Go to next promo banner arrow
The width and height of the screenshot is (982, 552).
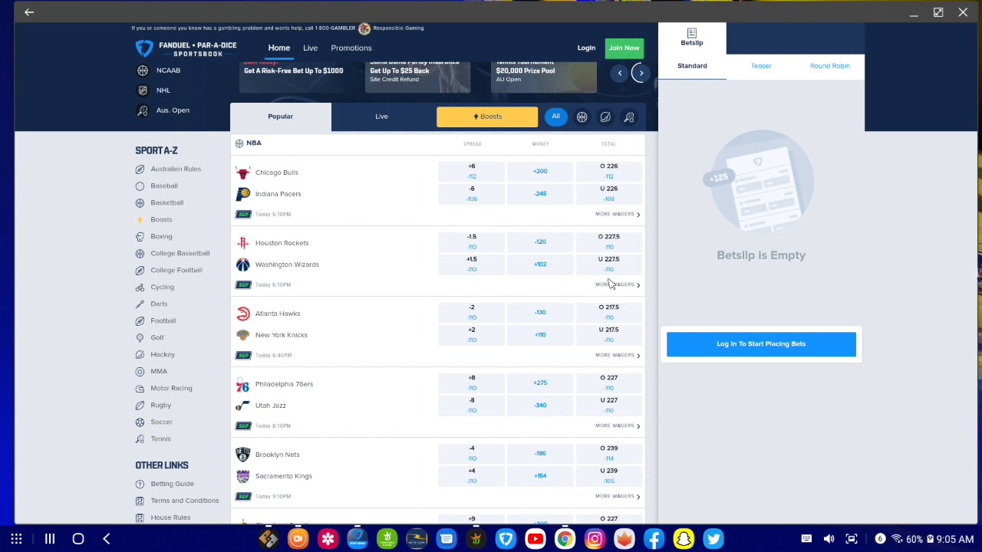click(641, 73)
